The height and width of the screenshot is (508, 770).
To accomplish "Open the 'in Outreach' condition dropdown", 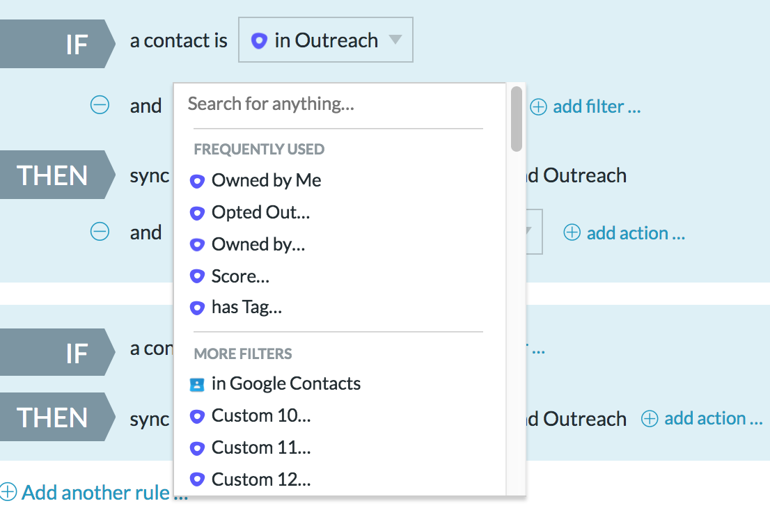I will click(x=326, y=40).
